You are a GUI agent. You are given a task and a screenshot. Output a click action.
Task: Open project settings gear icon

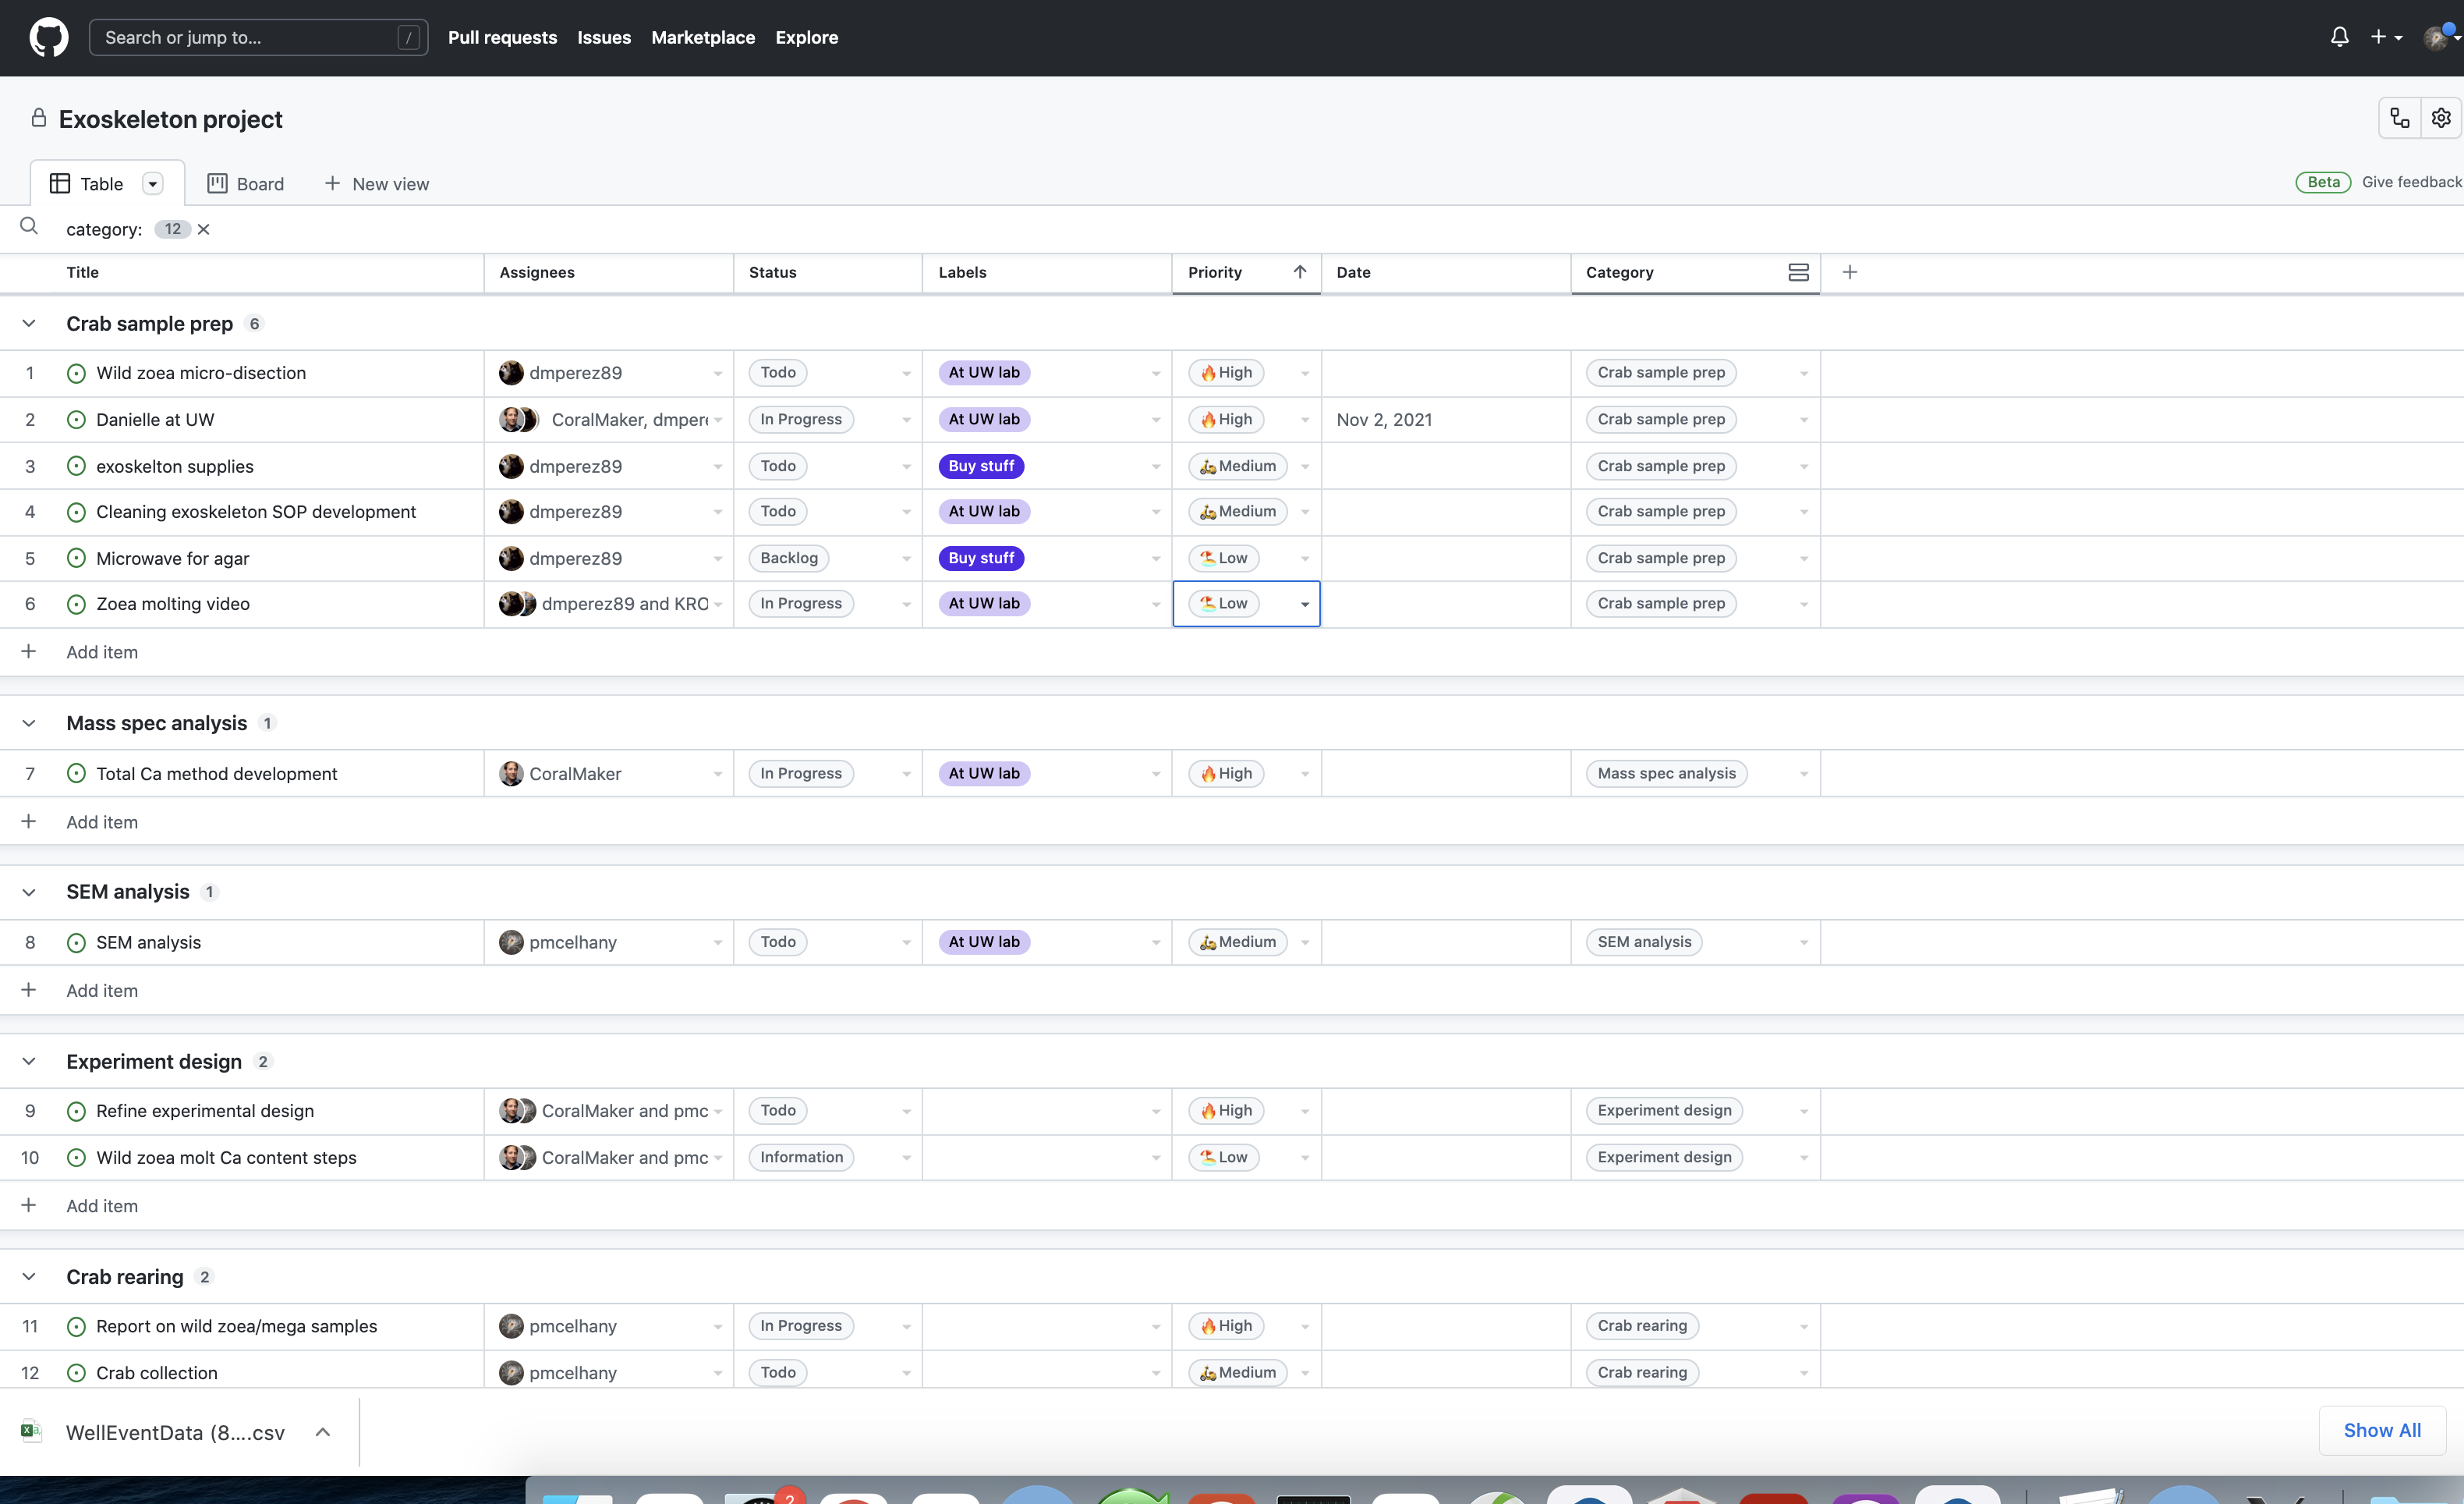click(2441, 118)
